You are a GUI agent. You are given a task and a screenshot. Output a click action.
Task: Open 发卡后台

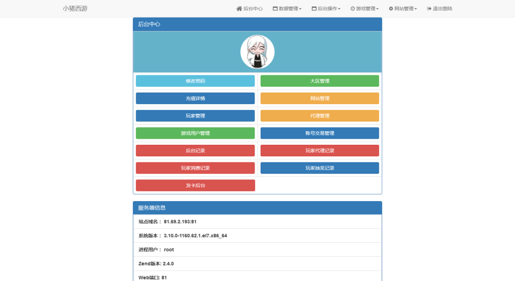(x=196, y=185)
